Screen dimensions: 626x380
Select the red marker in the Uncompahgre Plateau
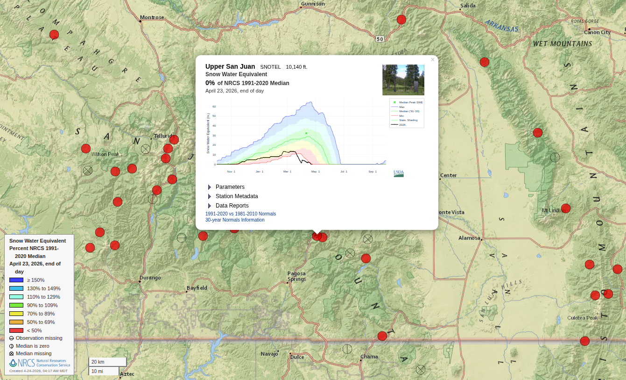(x=54, y=35)
